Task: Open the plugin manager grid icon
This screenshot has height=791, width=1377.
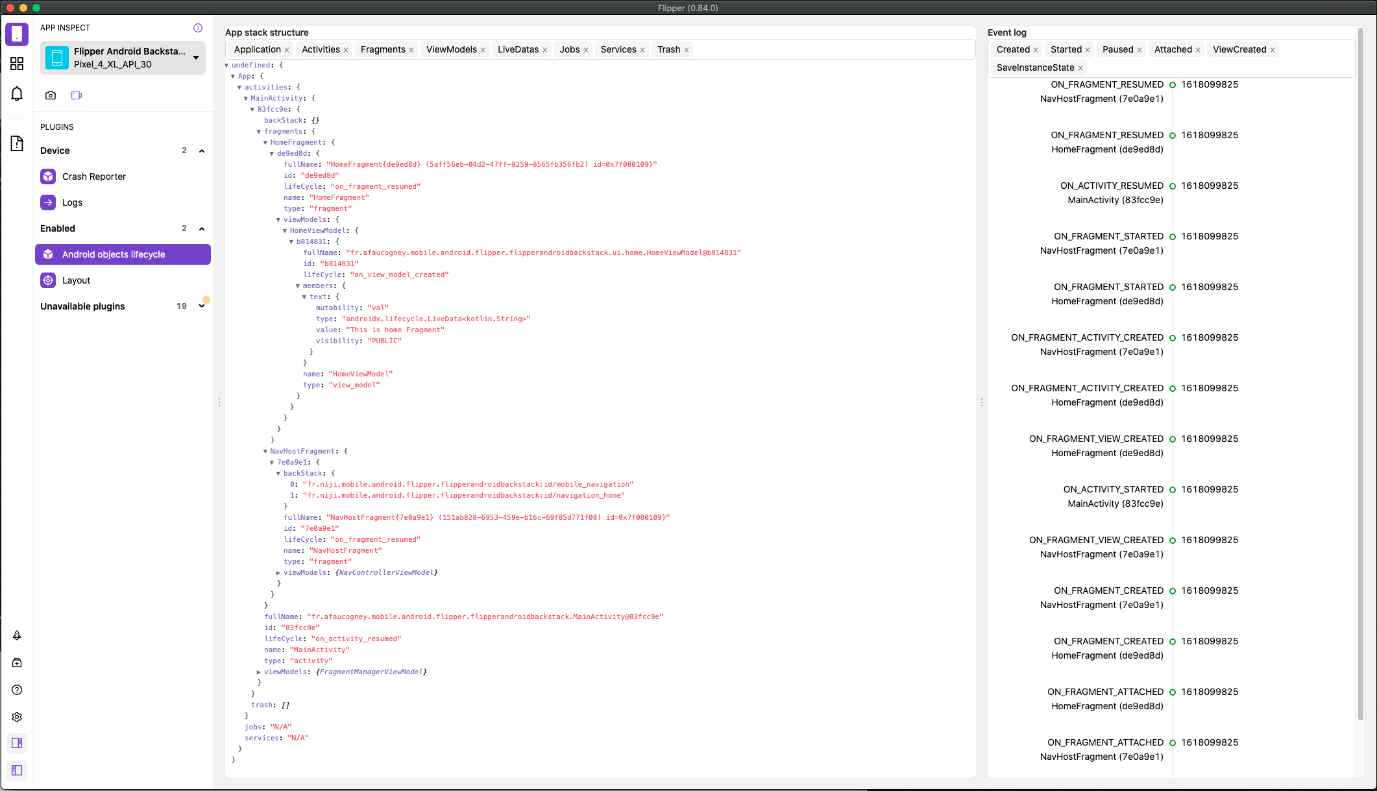Action: (x=17, y=64)
